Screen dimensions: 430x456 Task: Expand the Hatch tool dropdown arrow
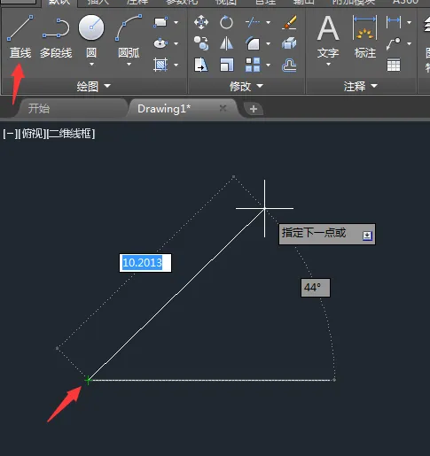tap(176, 65)
